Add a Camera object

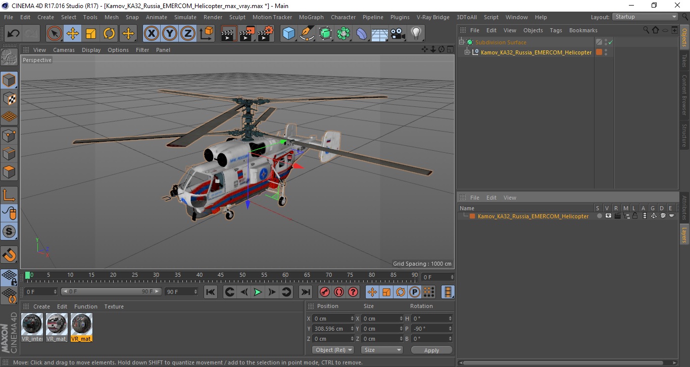(398, 34)
